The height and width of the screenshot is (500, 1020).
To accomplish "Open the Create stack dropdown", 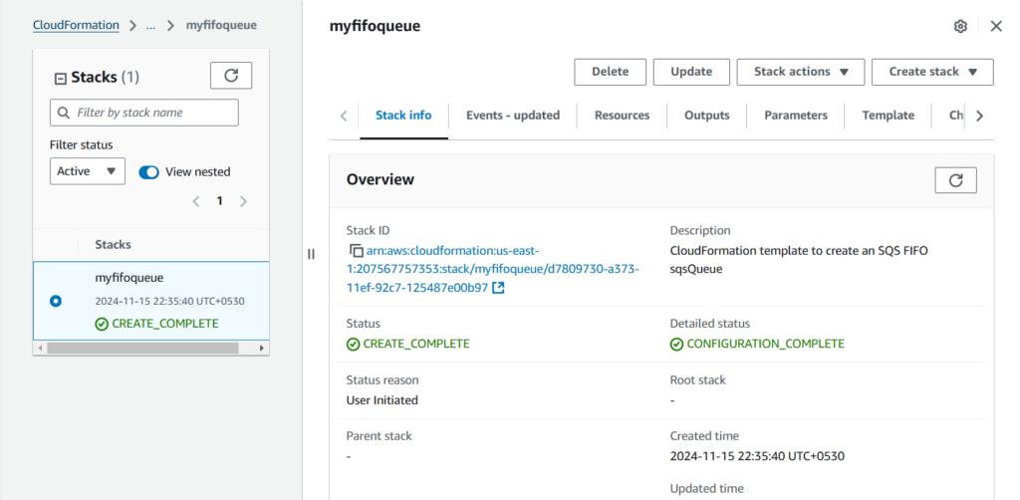I will 932,72.
